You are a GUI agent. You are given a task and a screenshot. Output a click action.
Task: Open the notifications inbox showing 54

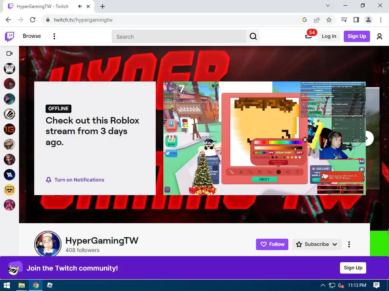(308, 36)
